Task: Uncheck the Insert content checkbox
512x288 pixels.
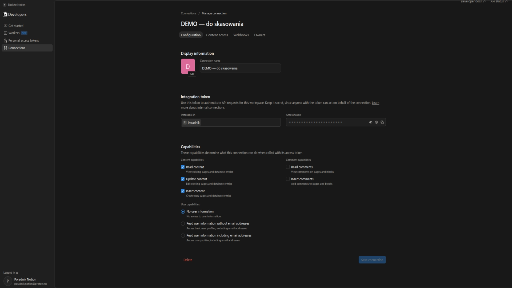Action: tap(183, 191)
